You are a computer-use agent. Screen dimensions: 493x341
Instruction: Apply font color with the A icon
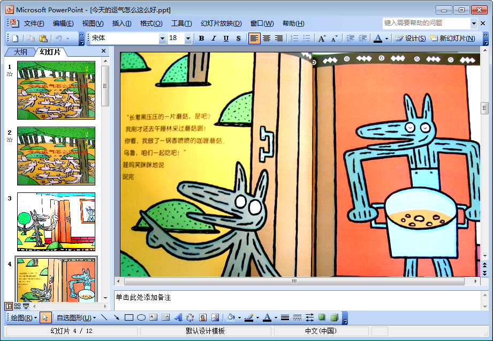[x=378, y=38]
